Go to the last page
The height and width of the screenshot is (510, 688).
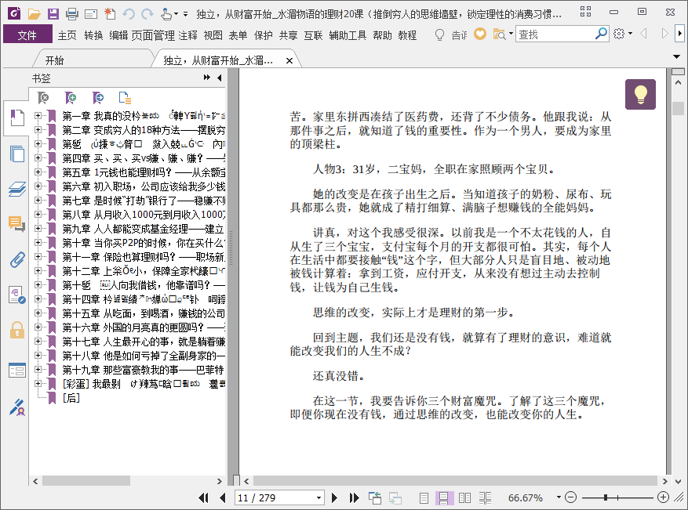click(354, 497)
